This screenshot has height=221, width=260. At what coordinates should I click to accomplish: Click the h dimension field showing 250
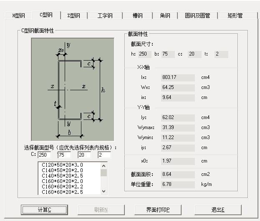[145, 54]
